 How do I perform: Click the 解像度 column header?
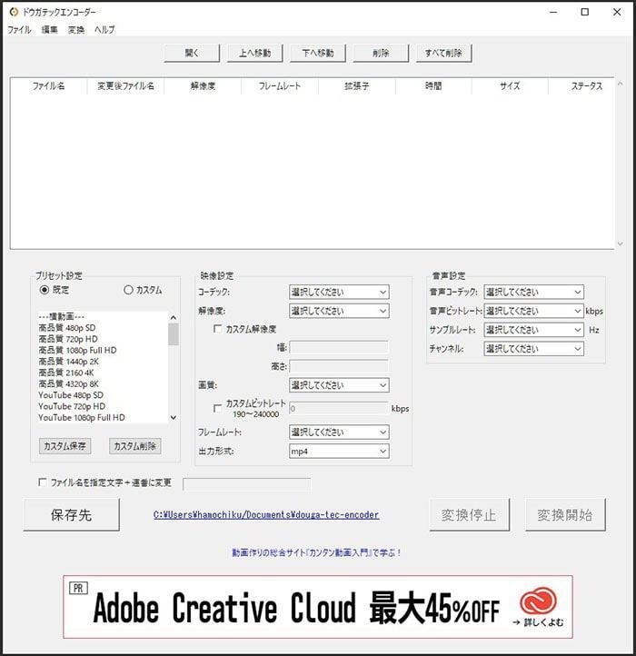click(x=203, y=86)
